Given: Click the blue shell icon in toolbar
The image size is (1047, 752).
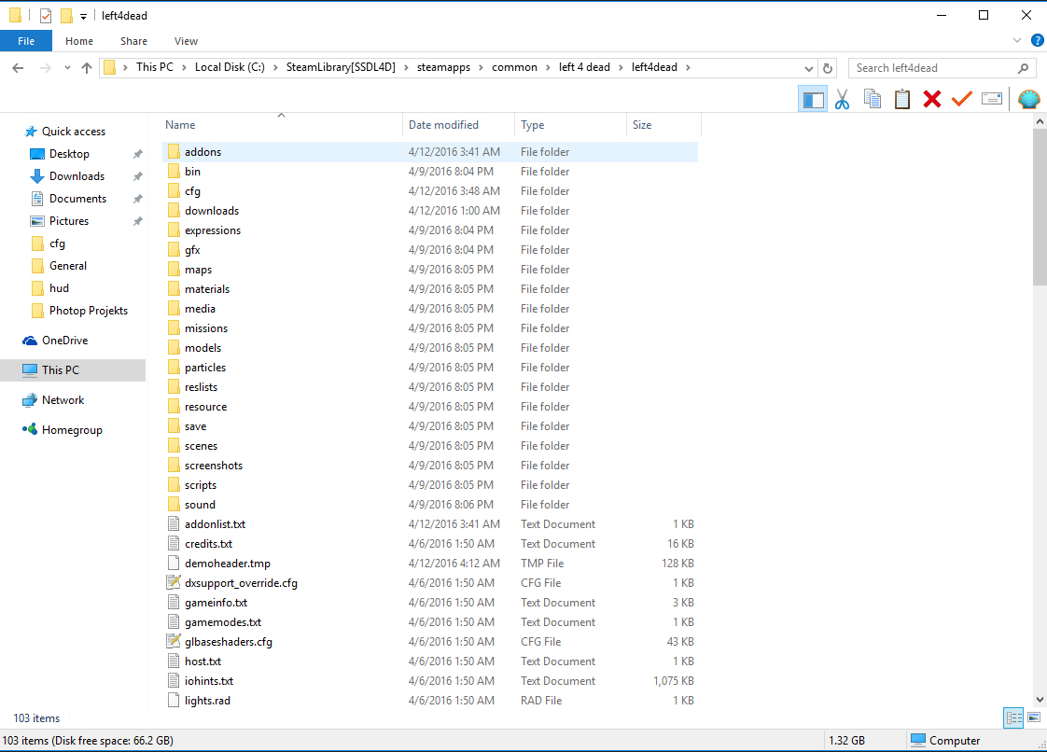Looking at the screenshot, I should coord(1029,100).
